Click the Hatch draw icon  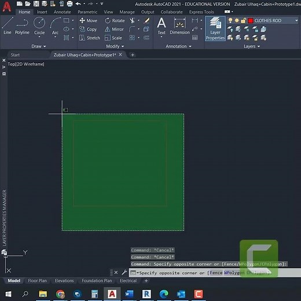[67, 38]
